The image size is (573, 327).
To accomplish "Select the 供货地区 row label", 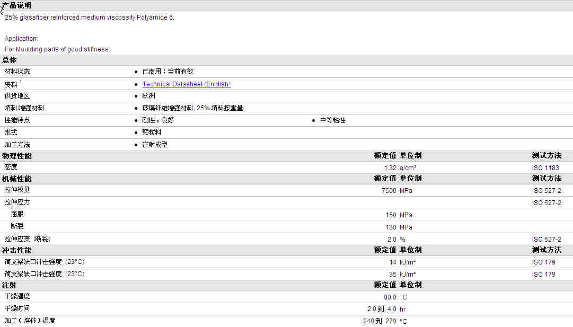I will tap(17, 96).
